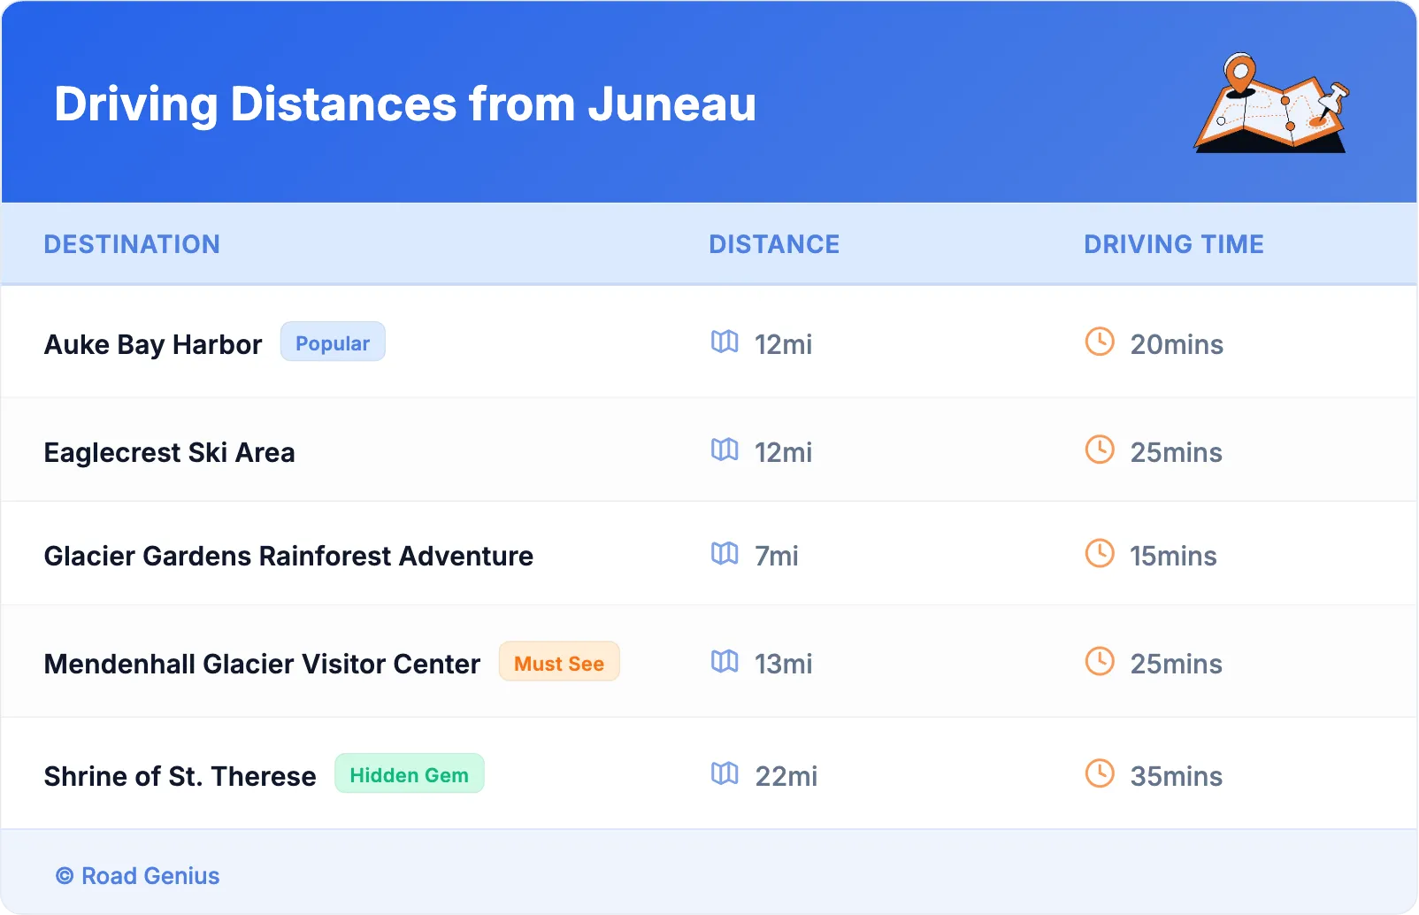Click the map illustration with location pin

[1271, 103]
